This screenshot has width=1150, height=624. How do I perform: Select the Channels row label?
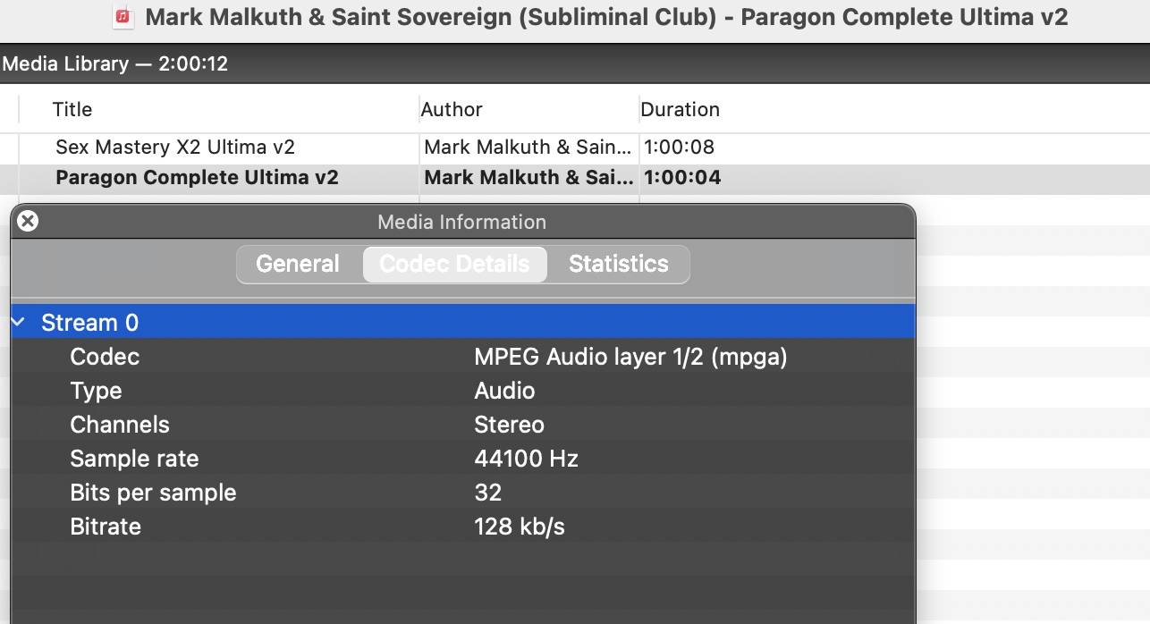click(120, 425)
